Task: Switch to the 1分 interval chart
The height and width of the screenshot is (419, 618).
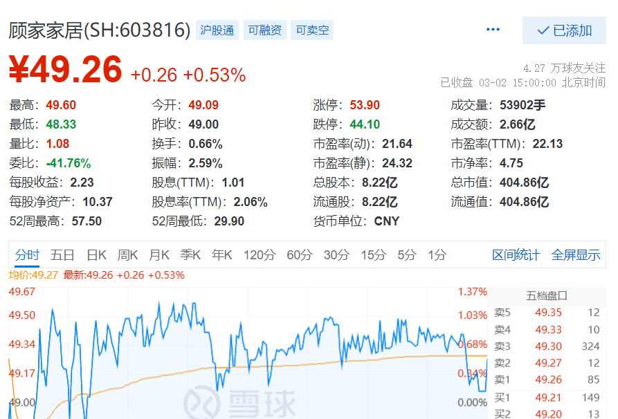Action: point(437,255)
